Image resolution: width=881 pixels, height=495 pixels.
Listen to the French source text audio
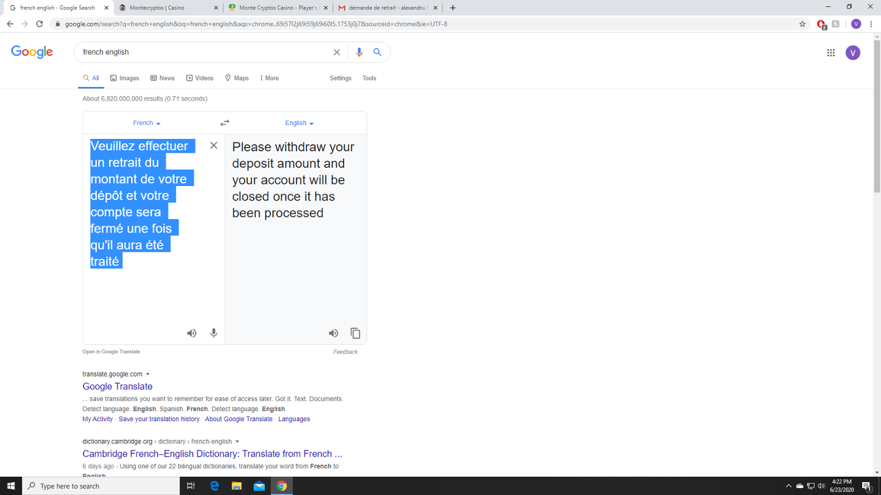point(191,333)
